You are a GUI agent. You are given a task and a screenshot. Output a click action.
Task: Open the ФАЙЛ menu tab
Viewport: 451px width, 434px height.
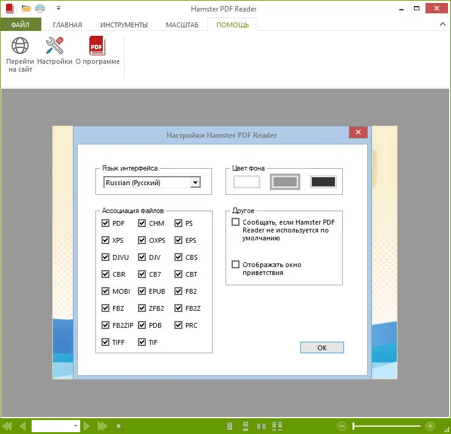(21, 25)
